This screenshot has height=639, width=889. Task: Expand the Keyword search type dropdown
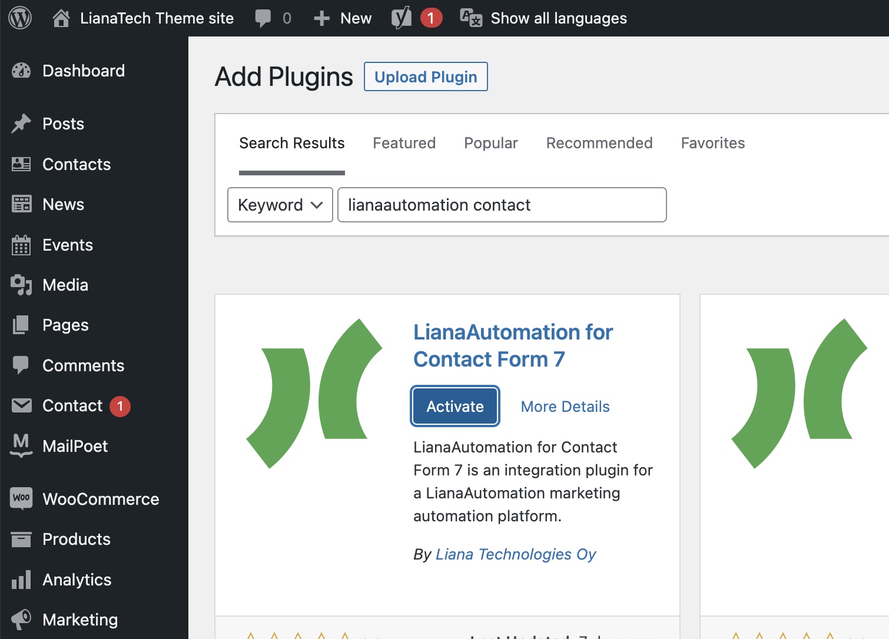pos(280,205)
